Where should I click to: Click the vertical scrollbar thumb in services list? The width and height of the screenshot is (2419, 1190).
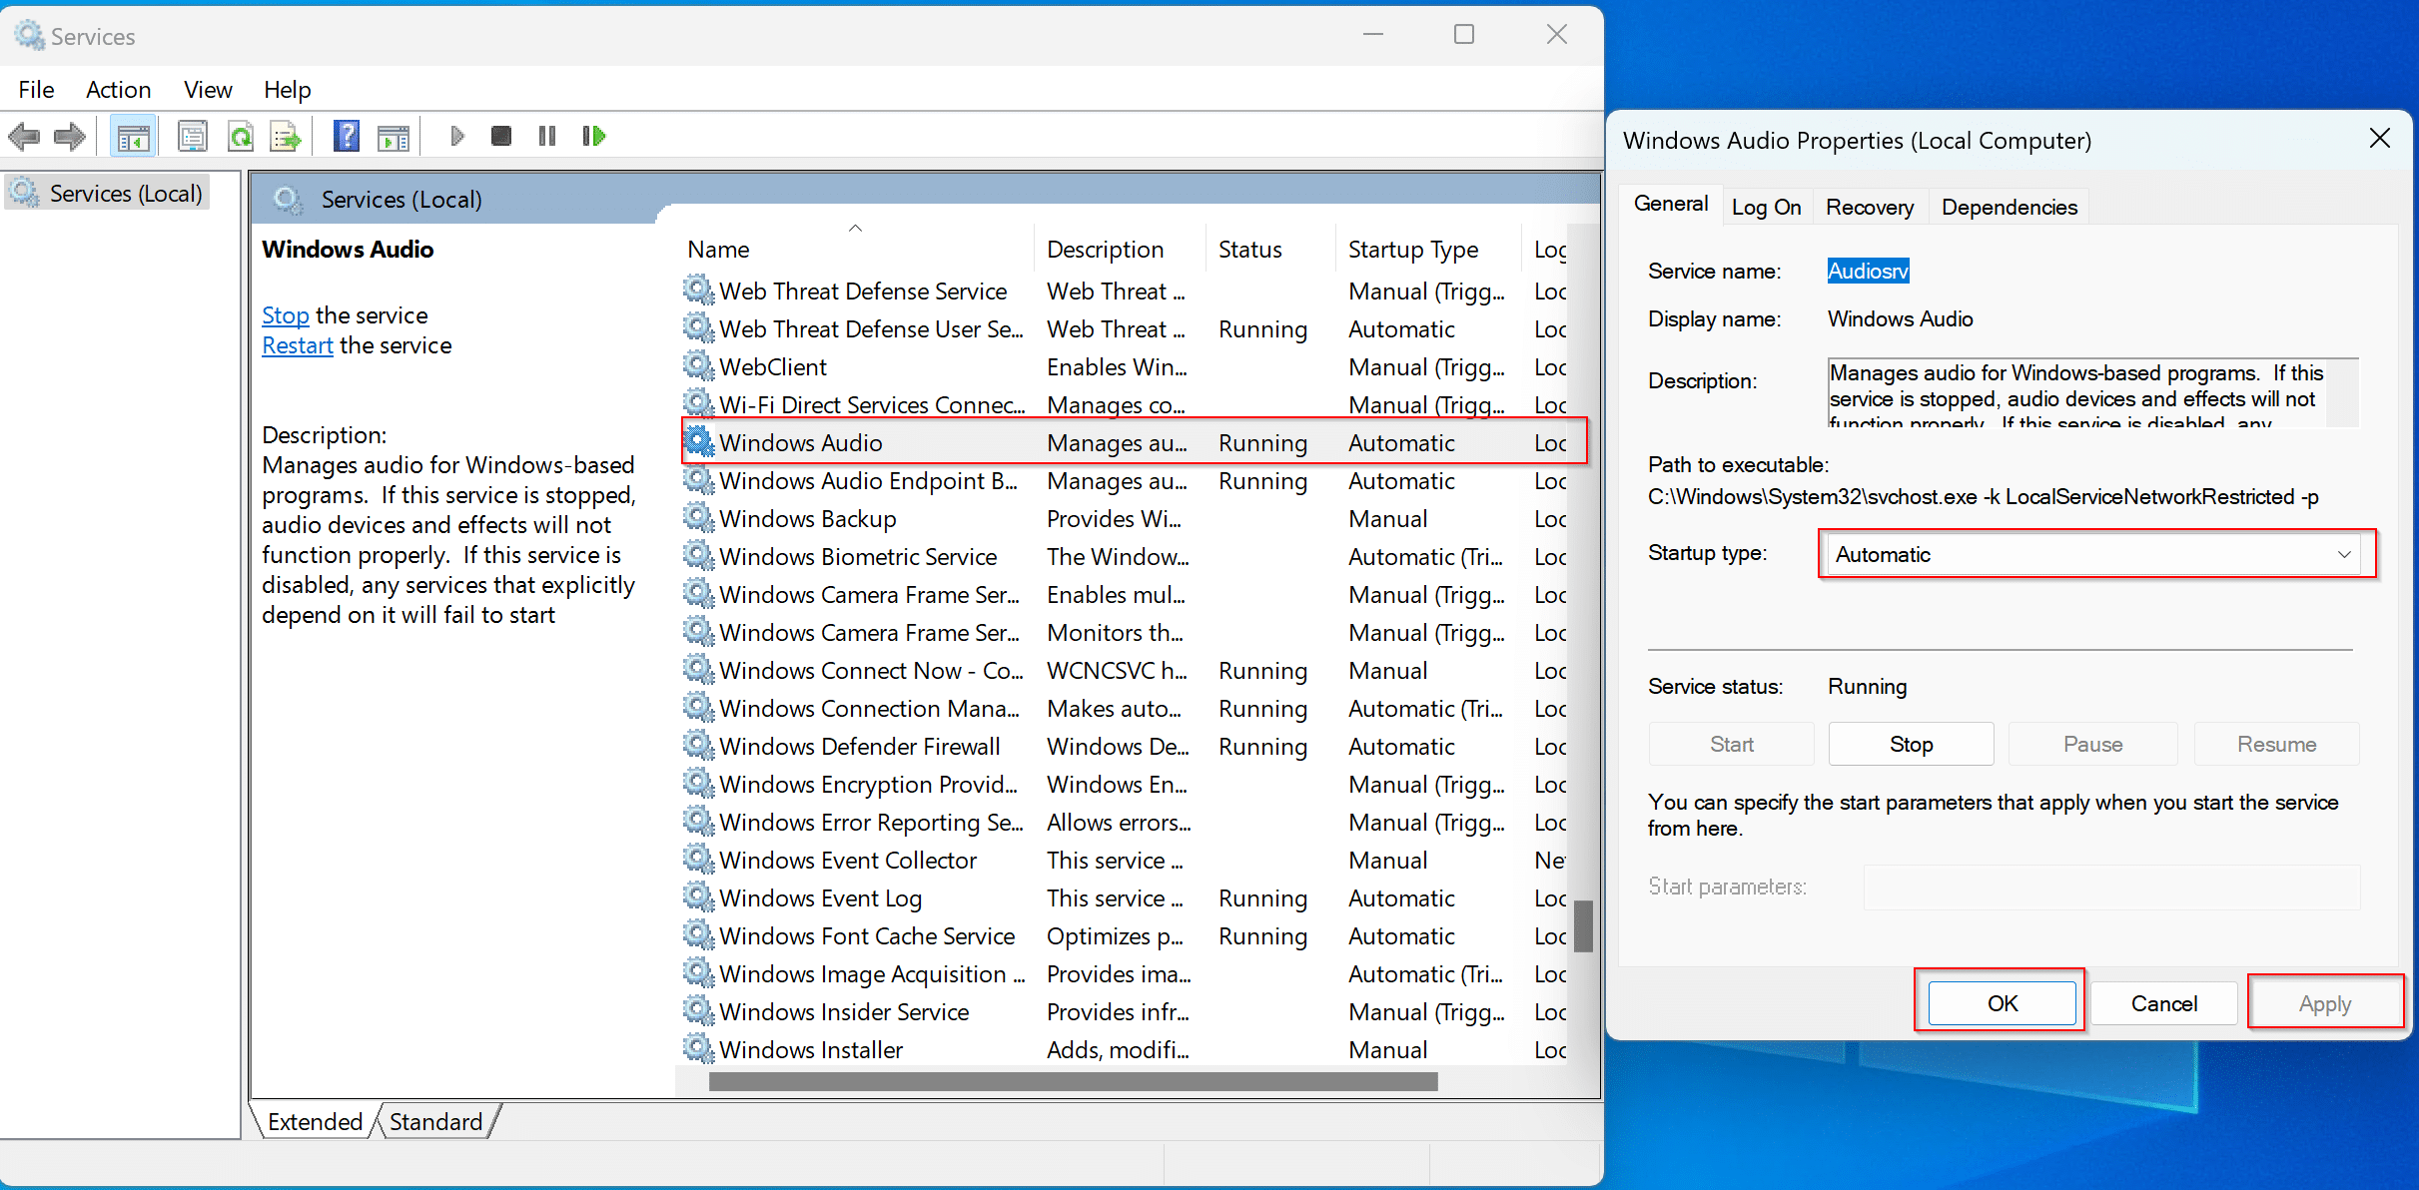1583,926
